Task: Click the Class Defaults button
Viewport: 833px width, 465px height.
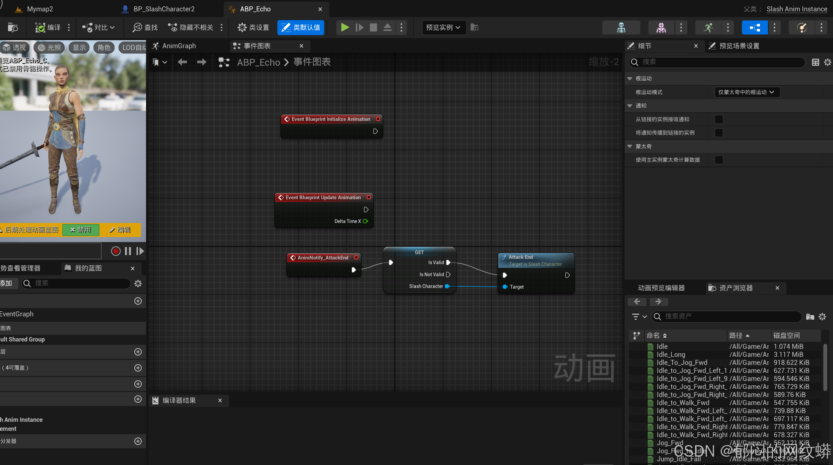Action: pos(301,27)
